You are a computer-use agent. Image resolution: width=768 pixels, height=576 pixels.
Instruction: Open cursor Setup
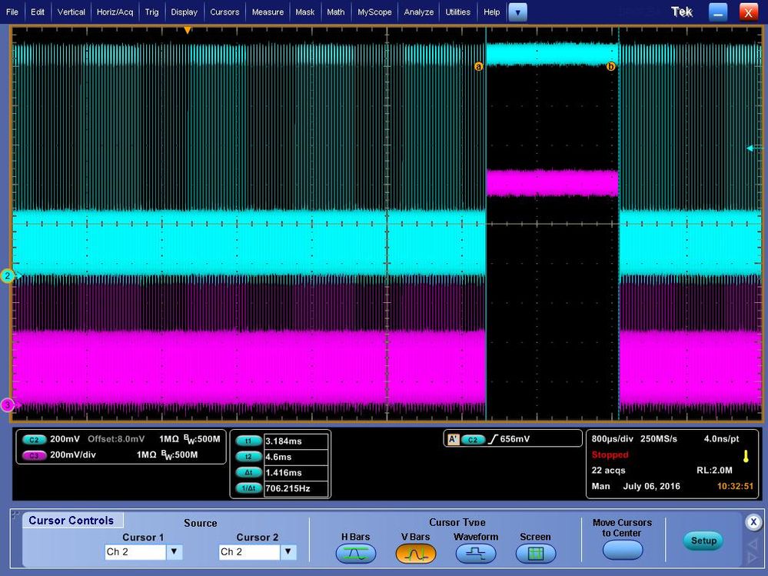703,541
